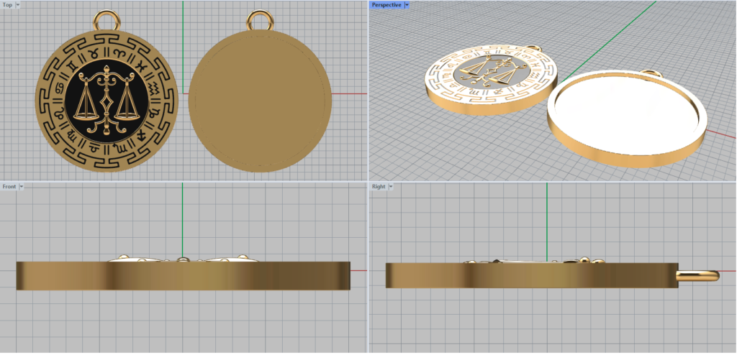Select the plain back disc in Top view
Image resolution: width=737 pixels, height=355 pixels.
coord(259,101)
